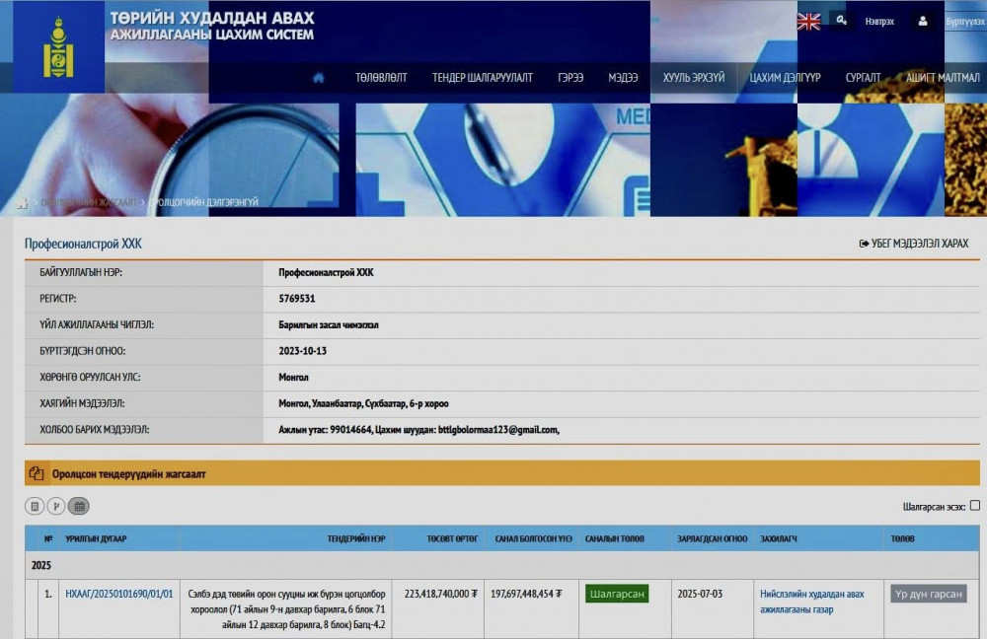Viewport: 987px width, 639px height.
Task: Open Нийслэлийн худалдан авах ажиллагааны газар link
Action: tap(812, 602)
